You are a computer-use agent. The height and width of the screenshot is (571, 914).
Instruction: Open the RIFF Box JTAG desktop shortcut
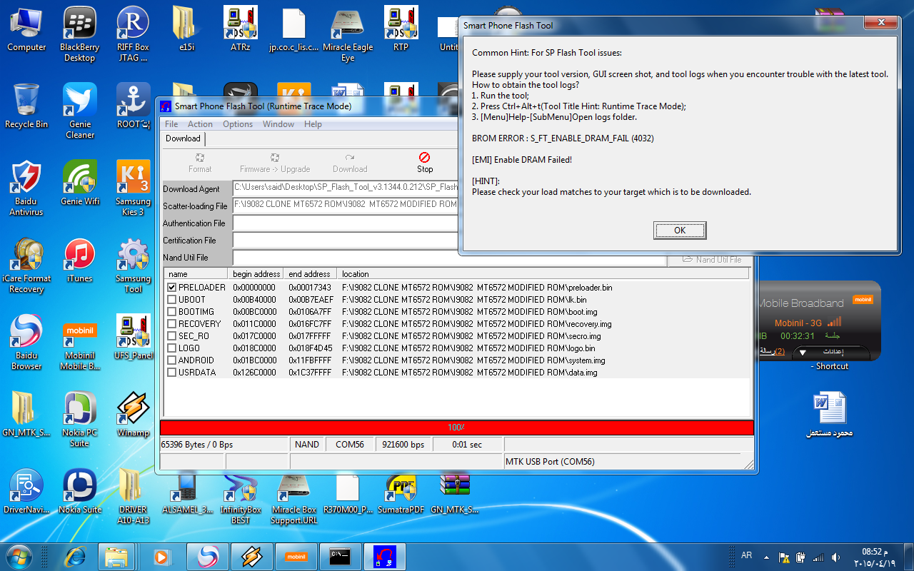point(134,34)
